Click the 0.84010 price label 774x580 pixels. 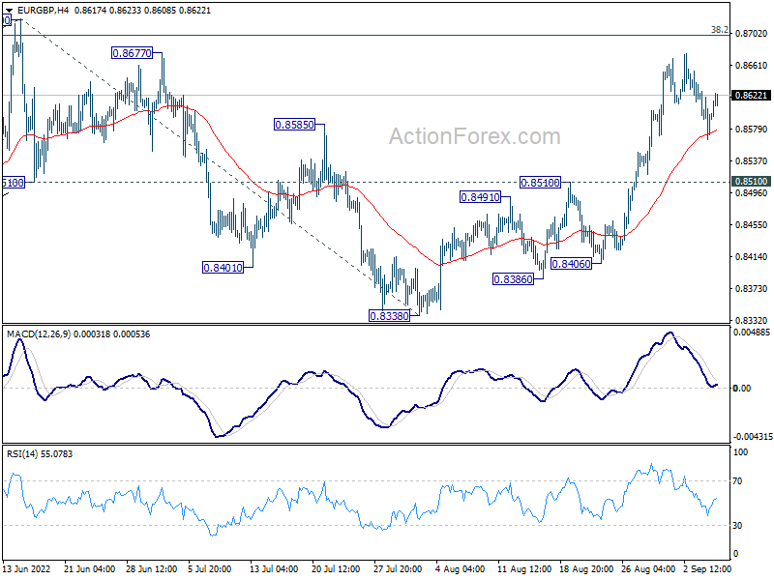223,268
